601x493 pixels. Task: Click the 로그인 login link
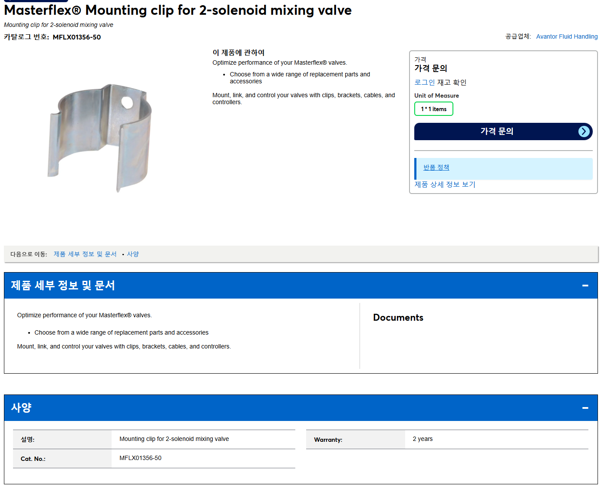[x=425, y=82]
